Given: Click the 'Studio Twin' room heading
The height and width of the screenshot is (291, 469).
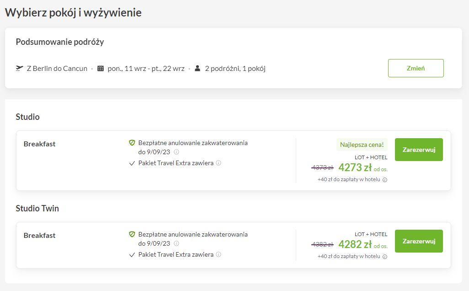Looking at the screenshot, I should [37, 208].
